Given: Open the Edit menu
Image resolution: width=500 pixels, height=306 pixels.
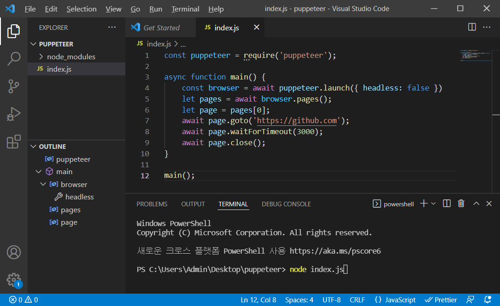Looking at the screenshot, I should (x=51, y=9).
